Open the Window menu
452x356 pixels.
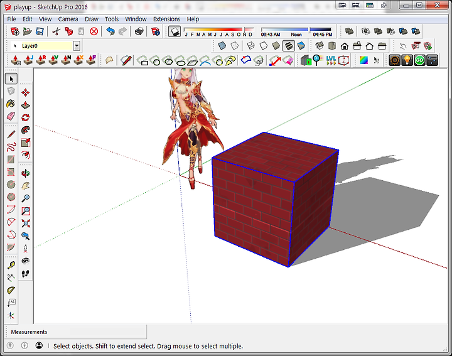click(136, 19)
